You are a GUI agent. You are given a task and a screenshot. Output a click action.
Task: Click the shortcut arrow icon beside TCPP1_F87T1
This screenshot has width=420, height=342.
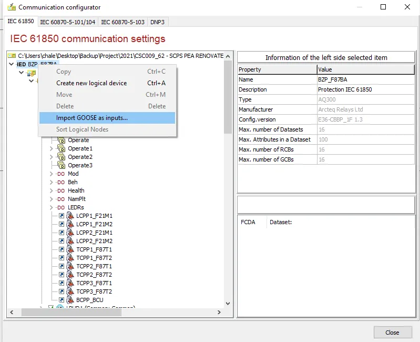(x=62, y=249)
